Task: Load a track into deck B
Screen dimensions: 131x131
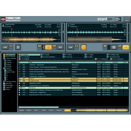Action: [70, 47]
